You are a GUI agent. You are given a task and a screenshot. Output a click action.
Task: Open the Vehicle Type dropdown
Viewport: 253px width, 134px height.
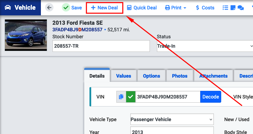(x=172, y=119)
